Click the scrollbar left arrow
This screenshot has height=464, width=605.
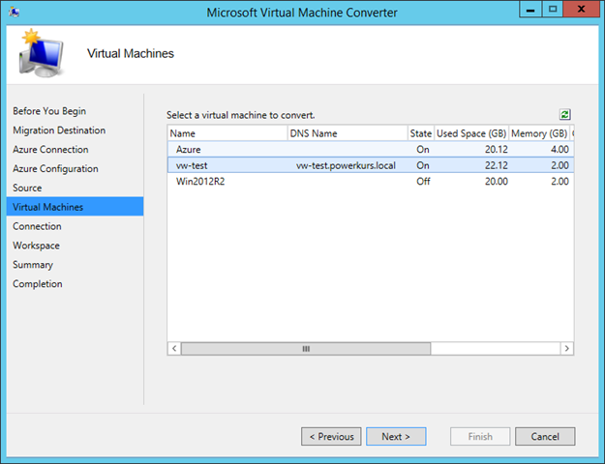174,348
